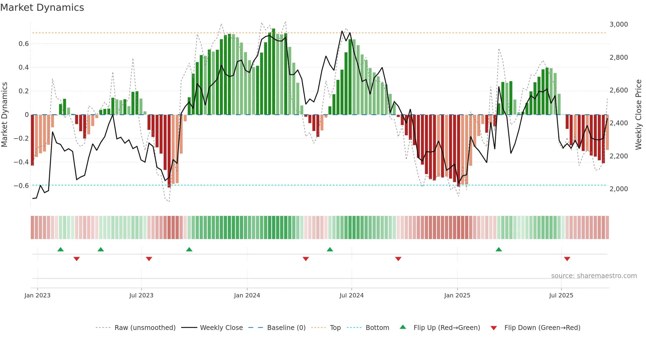Click the Weekly Close Price axis title
Image resolution: width=646 pixels, height=363 pixels.
638,115
